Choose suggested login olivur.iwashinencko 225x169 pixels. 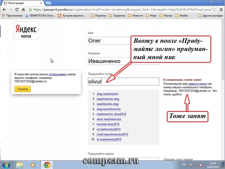point(109,119)
